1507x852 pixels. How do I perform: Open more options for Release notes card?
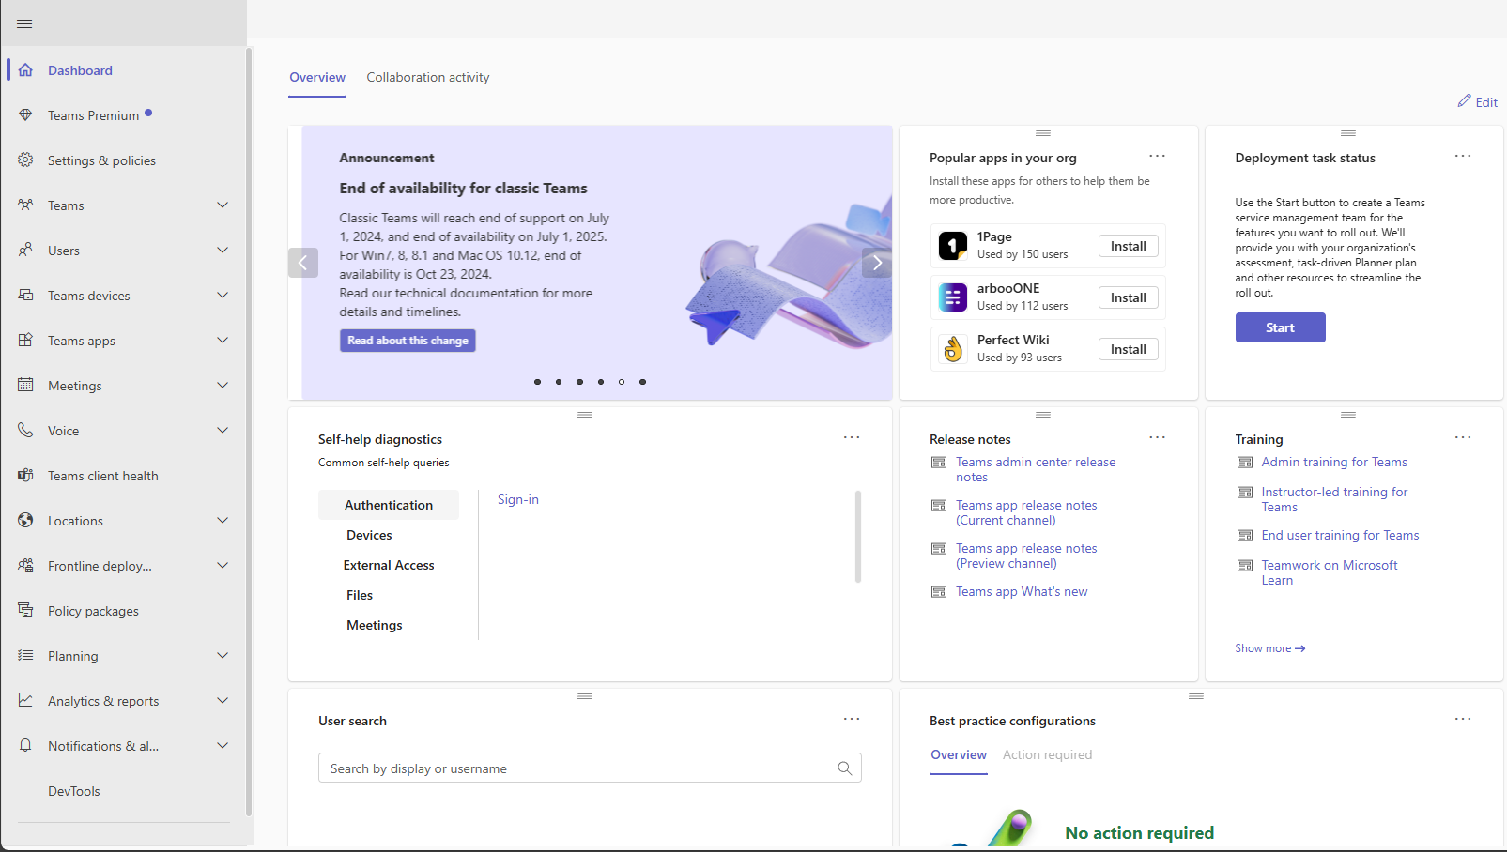pos(1157,438)
